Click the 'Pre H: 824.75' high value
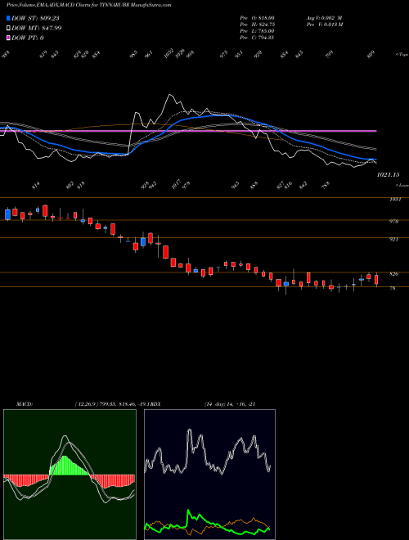 point(257,25)
